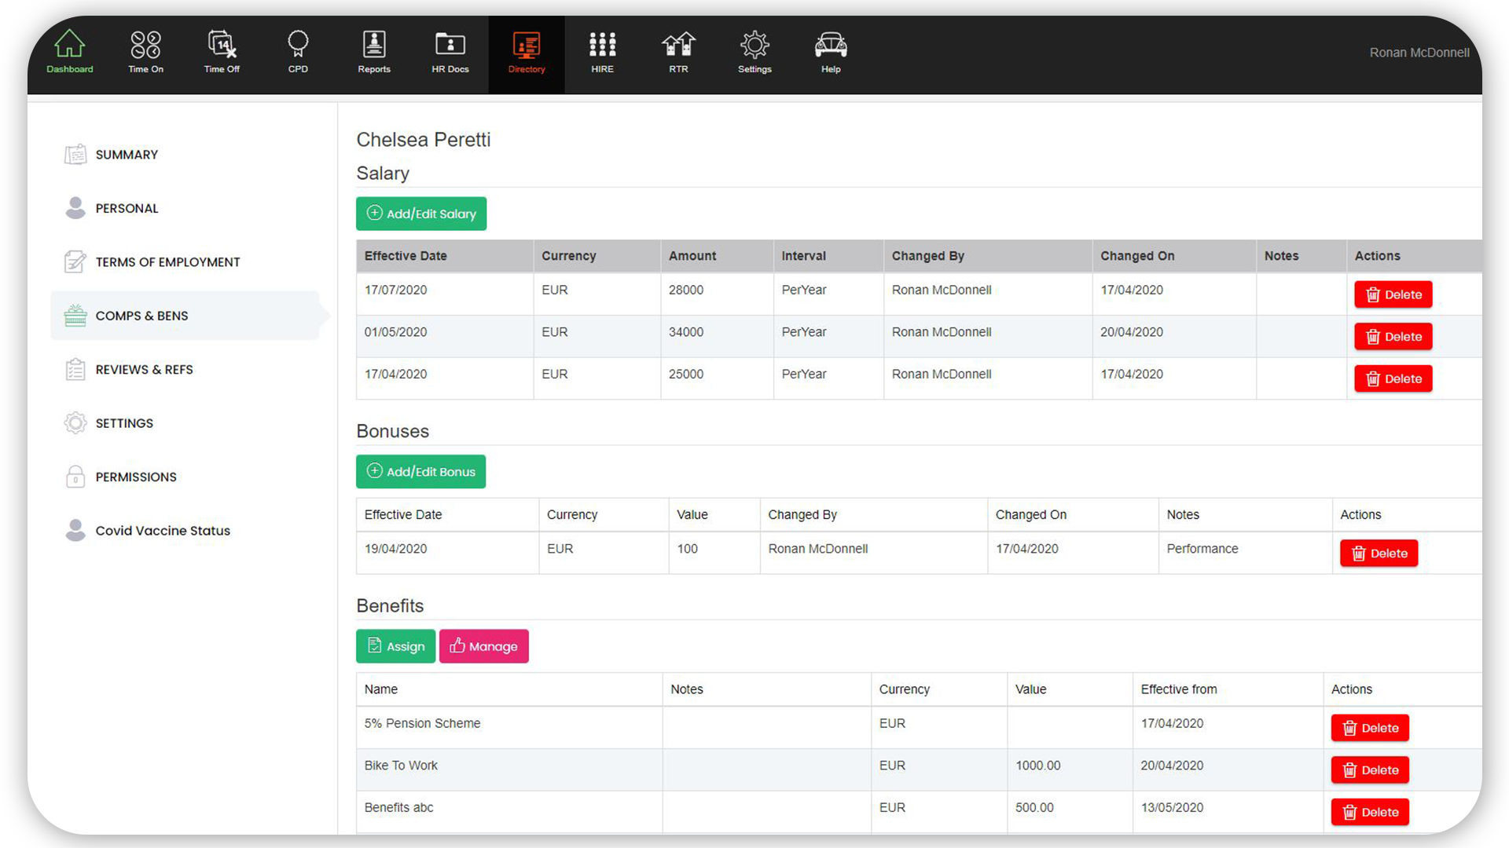Click the Personal sidebar person icon

(75, 208)
